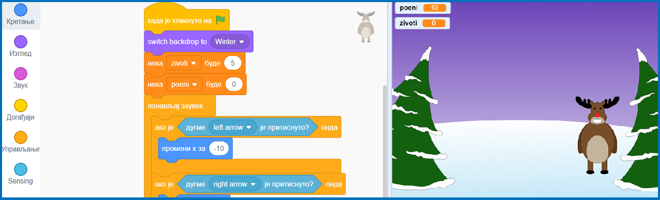Screen dimensions: 660x200
Task: Click the -10 input in промени x block
Action: pyautogui.click(x=219, y=149)
